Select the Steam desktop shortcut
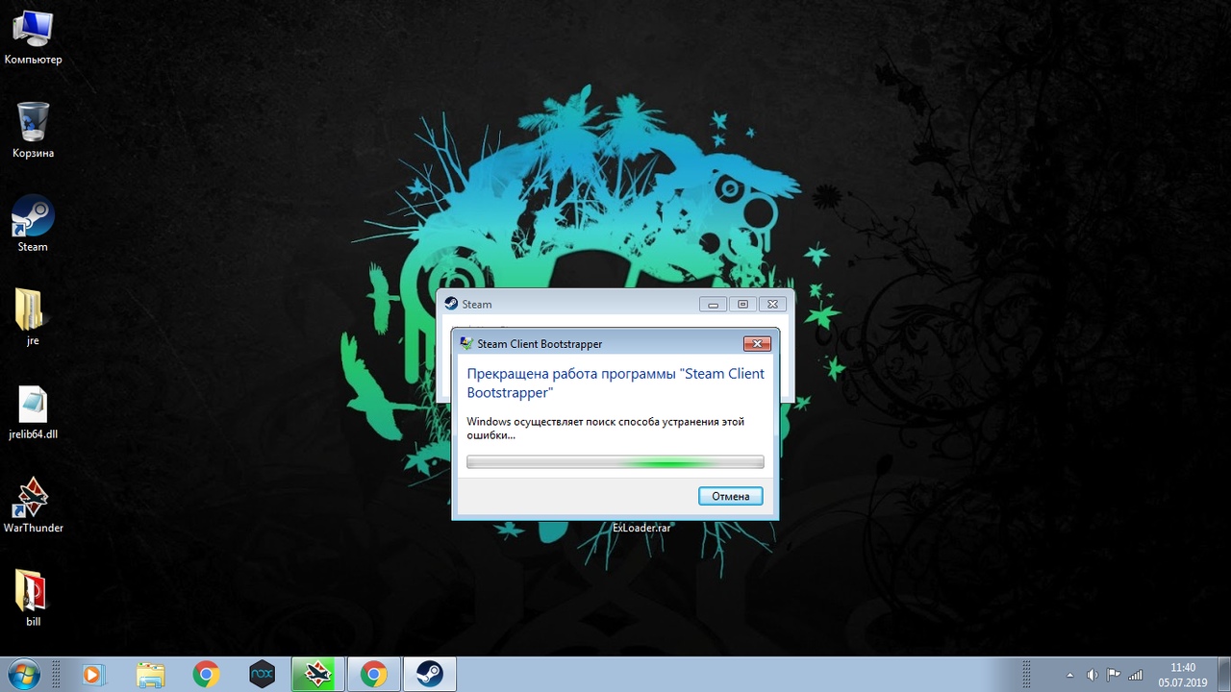Viewport: 1231px width, 692px height. [33, 224]
